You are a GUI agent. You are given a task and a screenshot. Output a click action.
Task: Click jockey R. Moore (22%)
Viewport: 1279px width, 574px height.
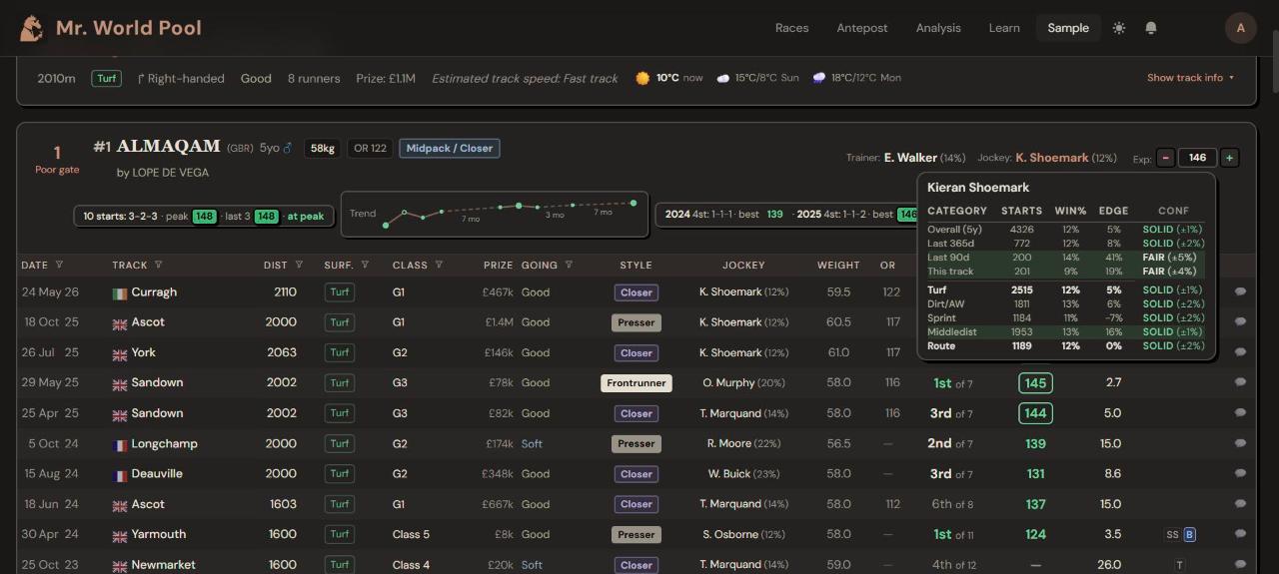click(743, 444)
